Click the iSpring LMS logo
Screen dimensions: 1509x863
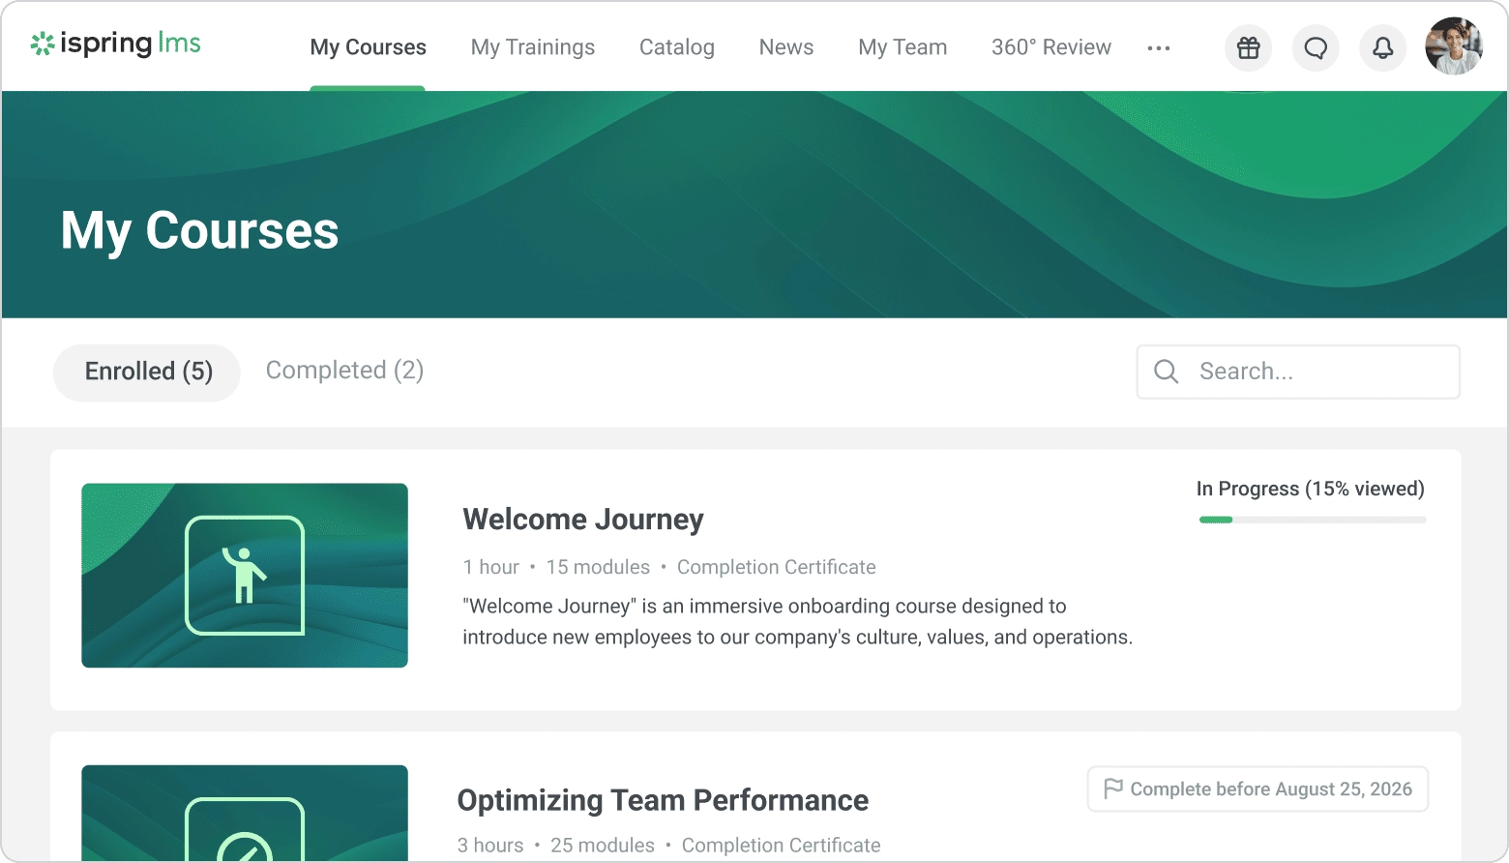pyautogui.click(x=116, y=44)
